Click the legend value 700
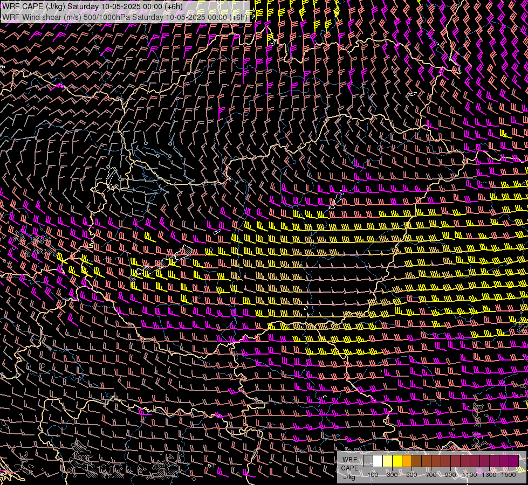The height and width of the screenshot is (485, 528). tap(431, 475)
